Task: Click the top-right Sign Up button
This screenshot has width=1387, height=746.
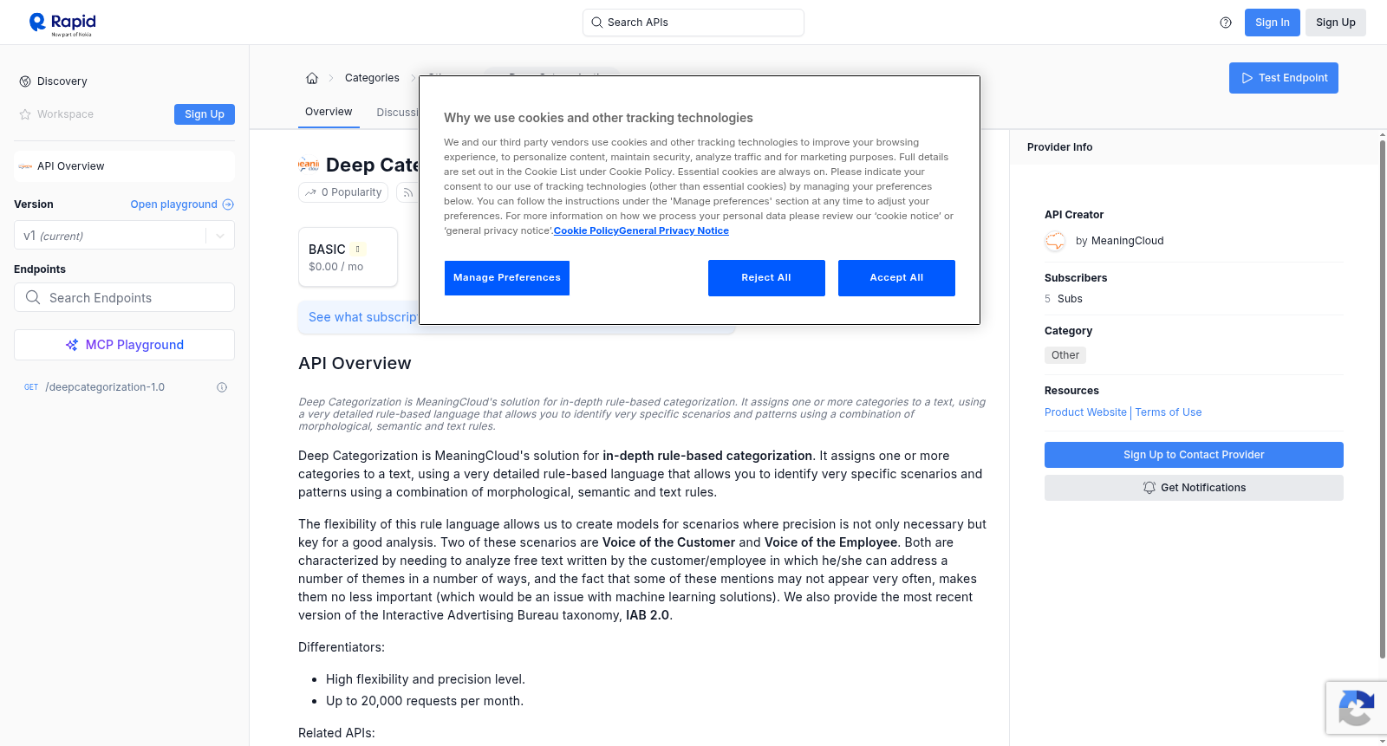Action: click(x=1335, y=23)
